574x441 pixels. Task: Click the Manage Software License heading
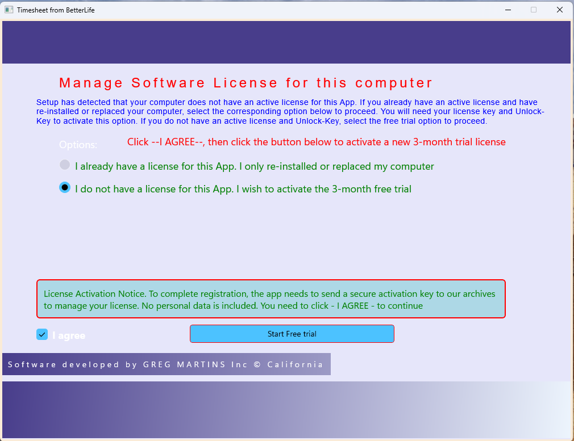(x=246, y=83)
